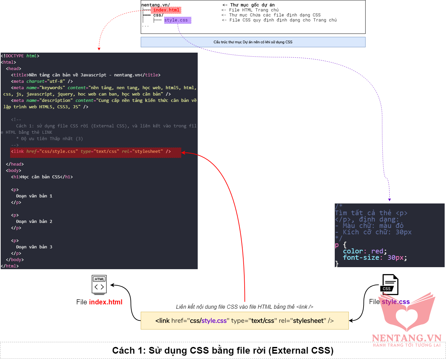The width and height of the screenshot is (446, 359).
Task: Click the NENTANG.VN watermark text
Action: [406, 338]
